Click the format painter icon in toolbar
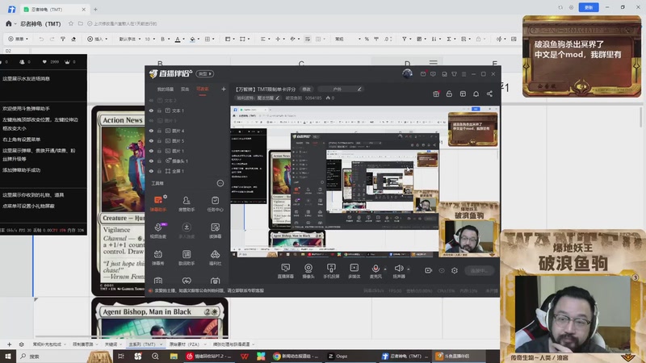Viewport: 646px width, 363px height. pyautogui.click(x=63, y=39)
